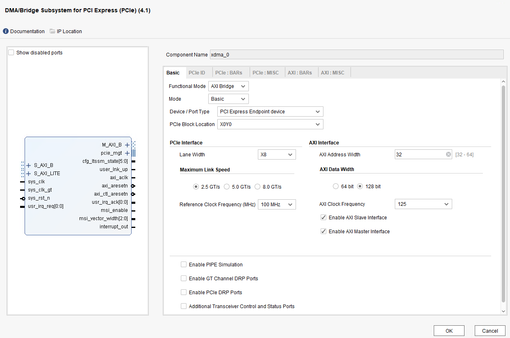This screenshot has width=510, height=338.
Task: Uncheck Enable AXI Slave Interface
Action: (323, 217)
